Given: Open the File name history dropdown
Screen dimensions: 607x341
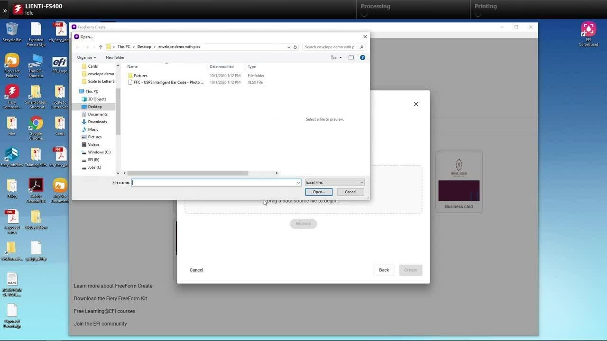Looking at the screenshot, I should tap(298, 182).
